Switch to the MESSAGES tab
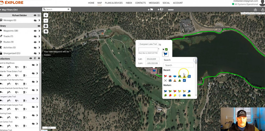This screenshot has height=131, width=265. click(154, 3)
